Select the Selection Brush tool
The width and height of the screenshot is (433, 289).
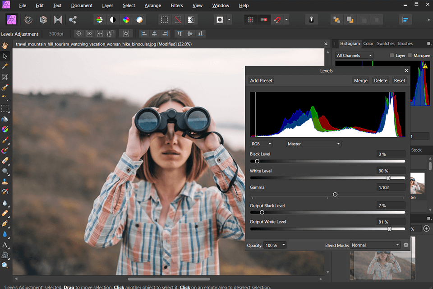click(5, 88)
